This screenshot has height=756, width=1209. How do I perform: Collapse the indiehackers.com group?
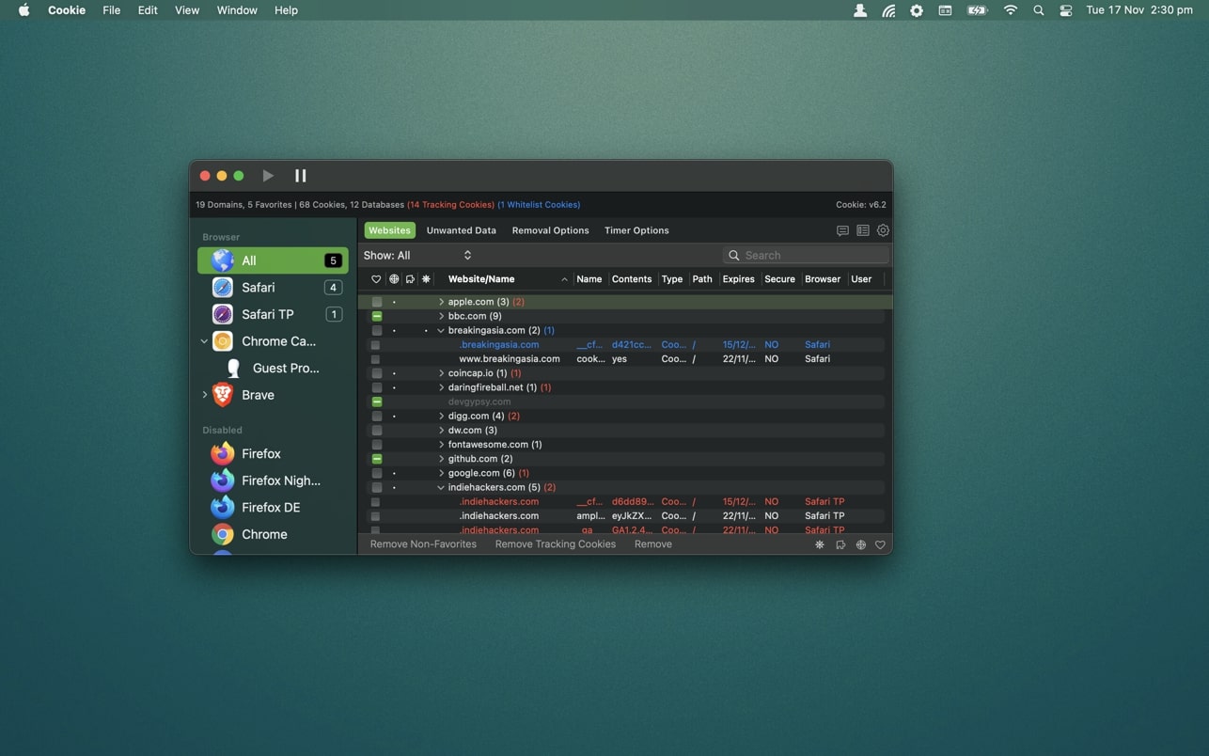pos(441,487)
